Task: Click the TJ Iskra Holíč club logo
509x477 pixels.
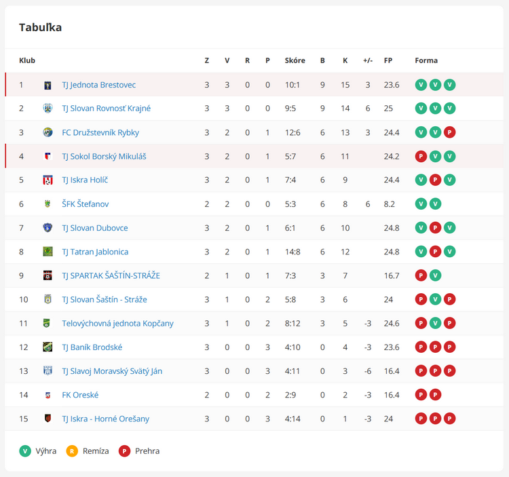Action: click(48, 180)
